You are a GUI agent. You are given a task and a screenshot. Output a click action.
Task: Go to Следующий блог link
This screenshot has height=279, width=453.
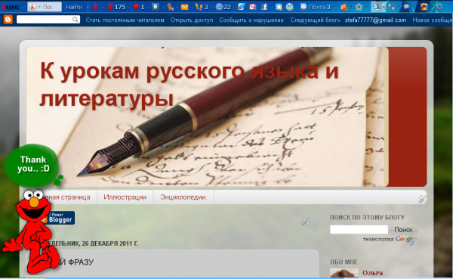point(315,20)
